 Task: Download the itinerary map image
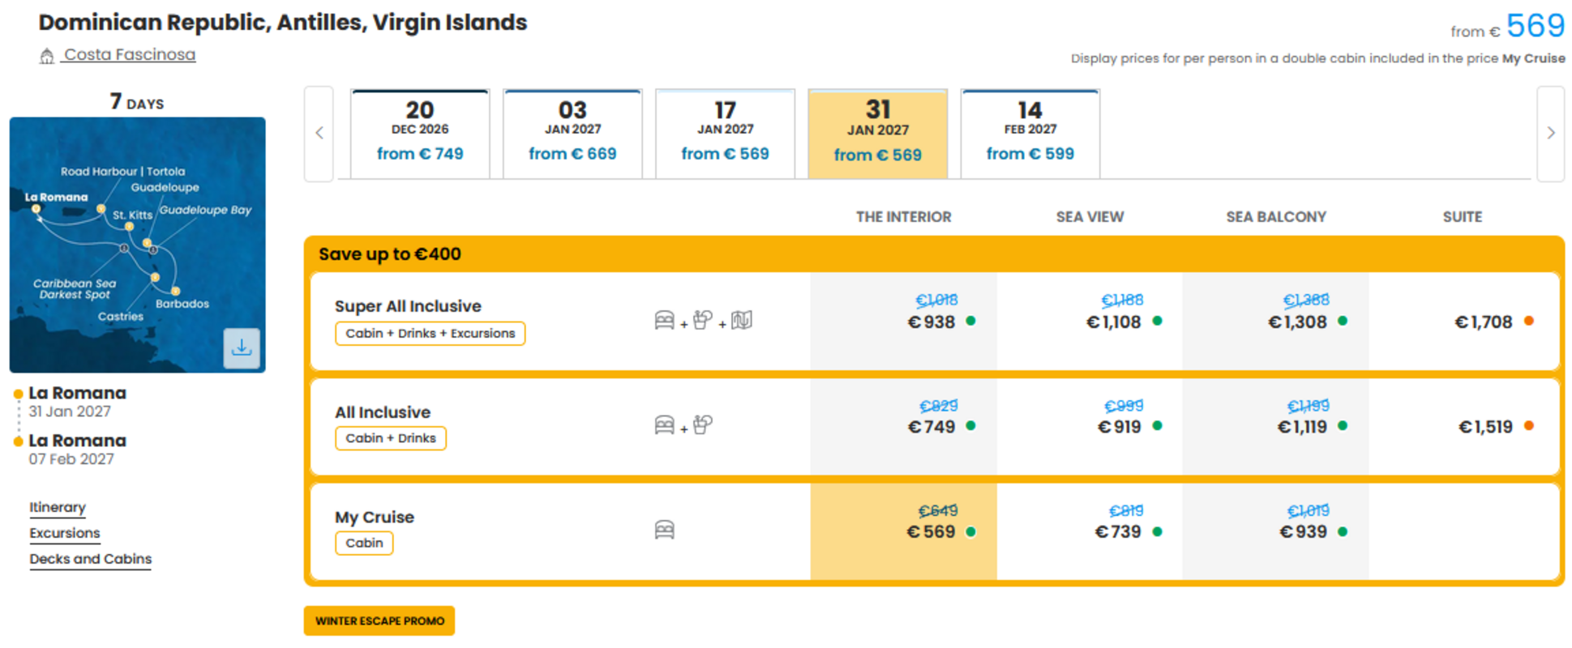click(242, 348)
